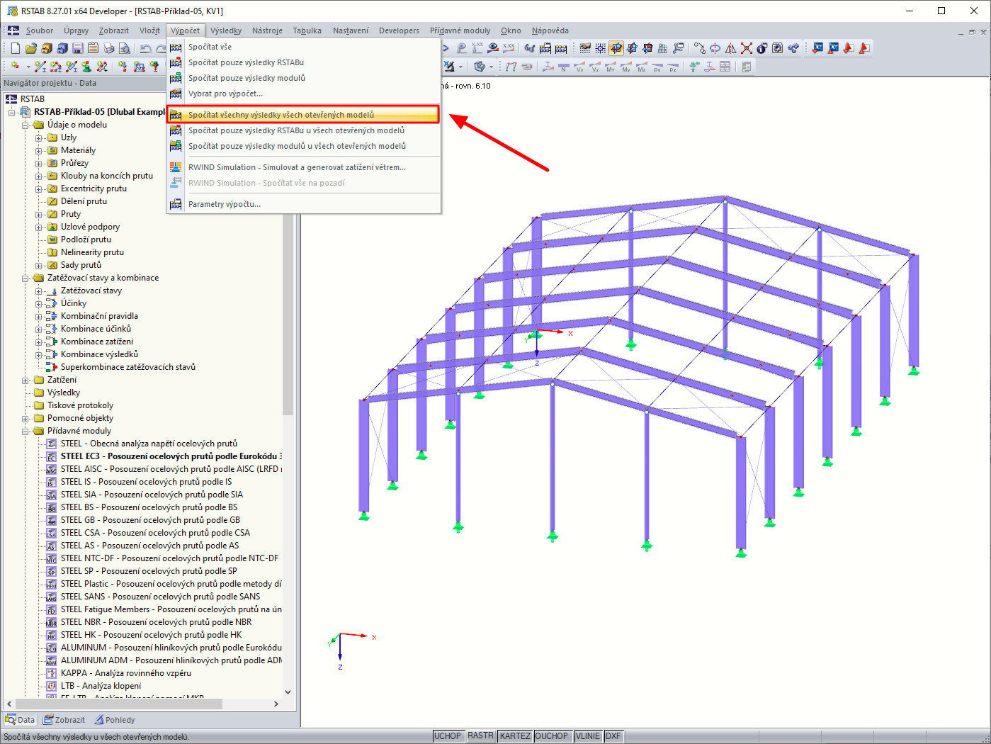Choose Spočítat vše from the menu
The width and height of the screenshot is (991, 744).
click(x=304, y=47)
